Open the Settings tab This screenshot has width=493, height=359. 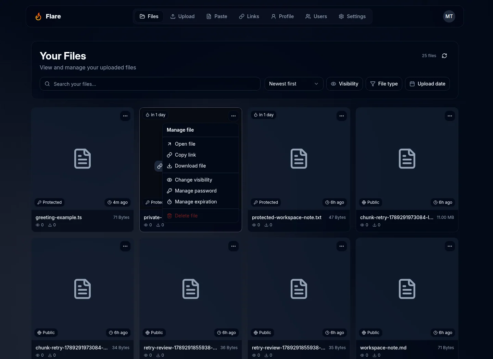pos(352,16)
